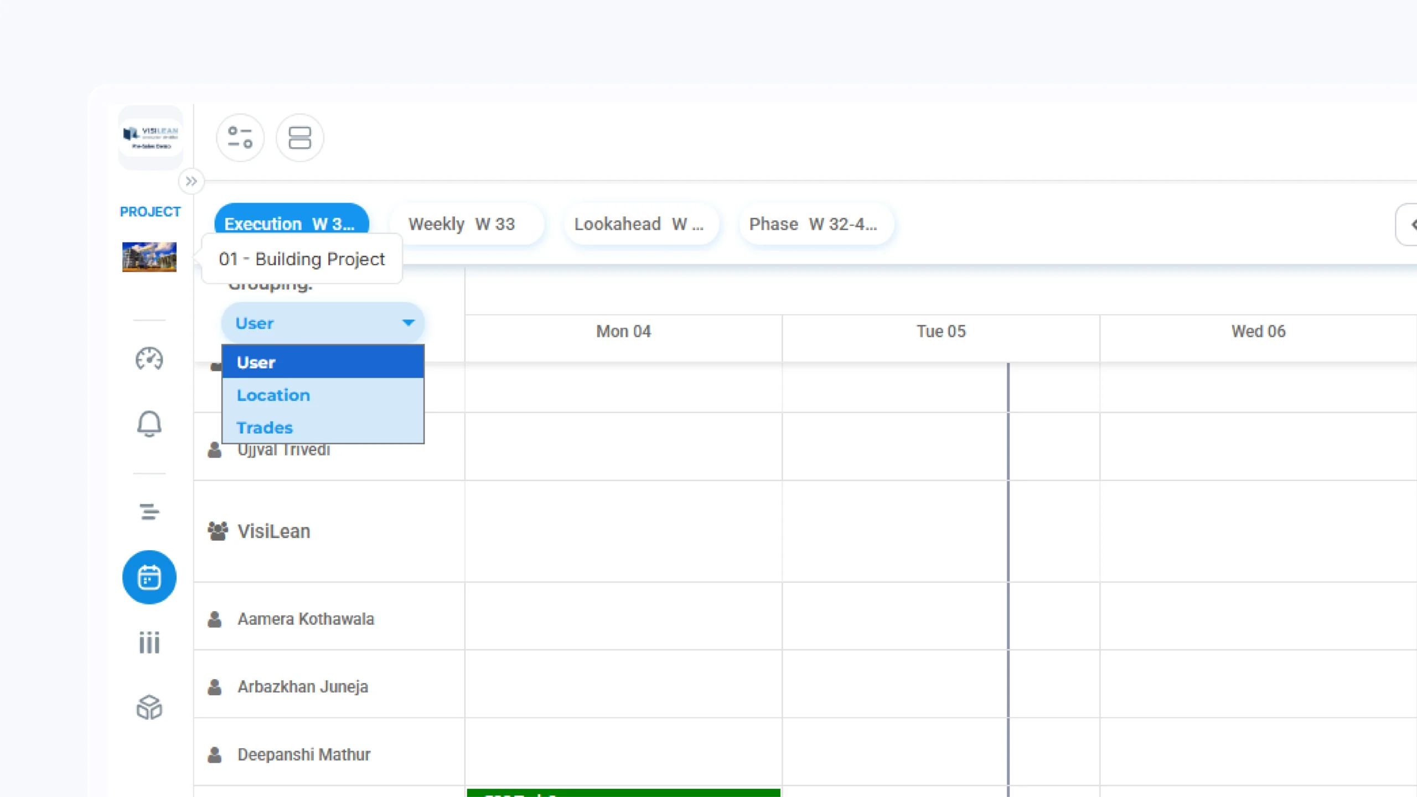Choose Location from grouping list
Screen dimensions: 1417x797
[273, 395]
